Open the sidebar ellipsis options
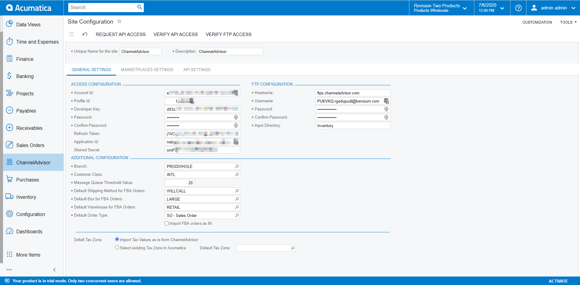The image size is (580, 285). pos(9,270)
